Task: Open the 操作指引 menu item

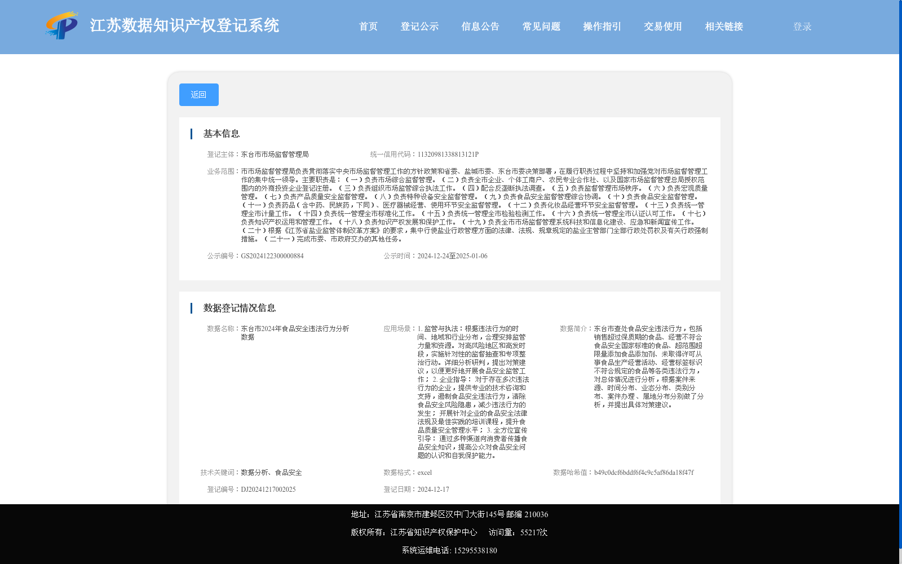Action: (x=602, y=27)
